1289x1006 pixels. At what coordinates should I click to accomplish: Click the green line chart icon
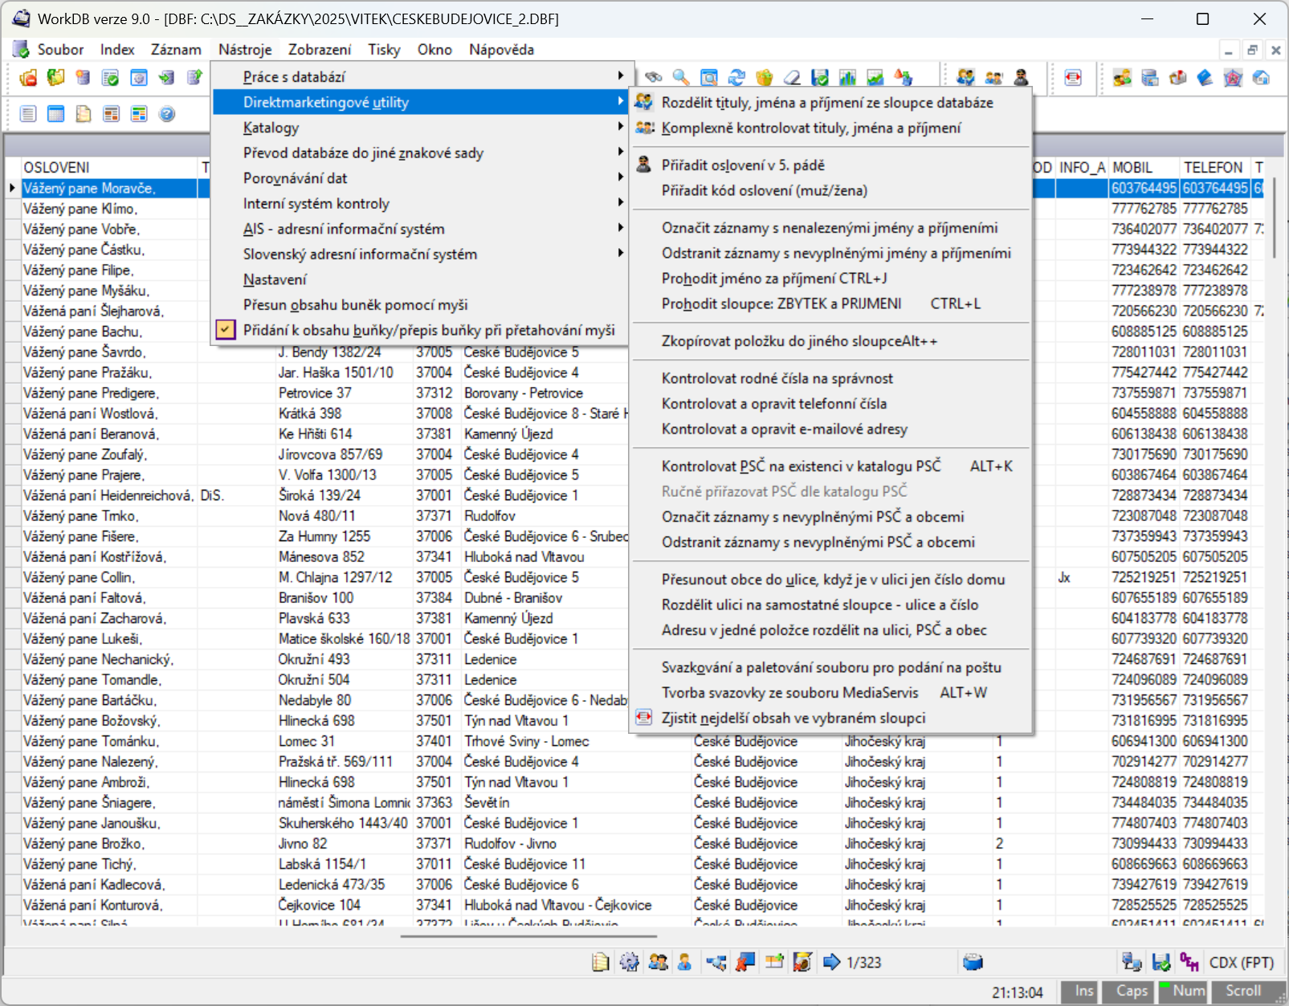pos(875,77)
